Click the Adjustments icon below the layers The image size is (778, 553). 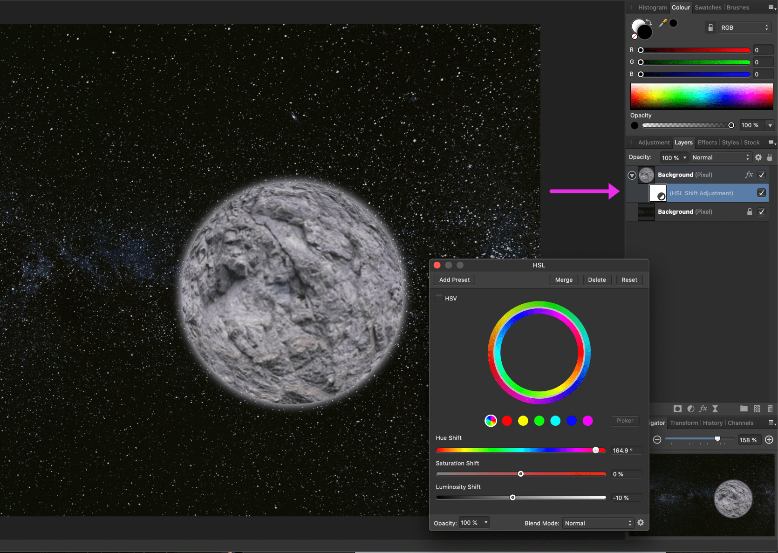690,409
